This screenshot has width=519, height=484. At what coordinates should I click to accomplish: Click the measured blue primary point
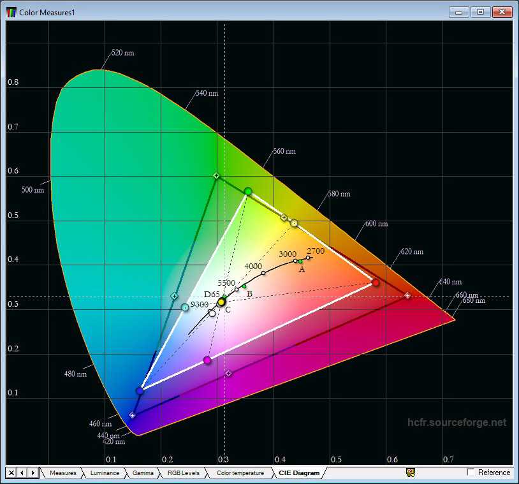pyautogui.click(x=140, y=390)
